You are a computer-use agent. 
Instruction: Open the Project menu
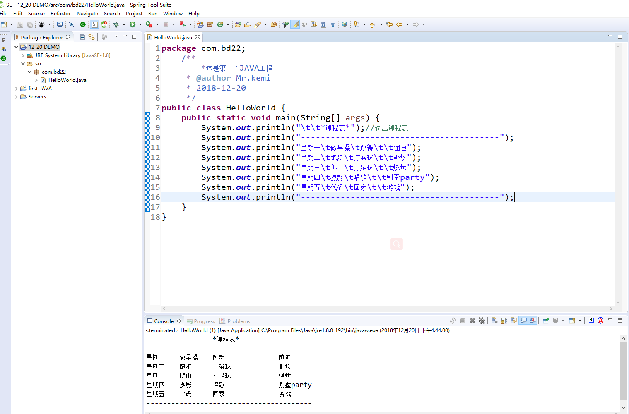click(134, 14)
